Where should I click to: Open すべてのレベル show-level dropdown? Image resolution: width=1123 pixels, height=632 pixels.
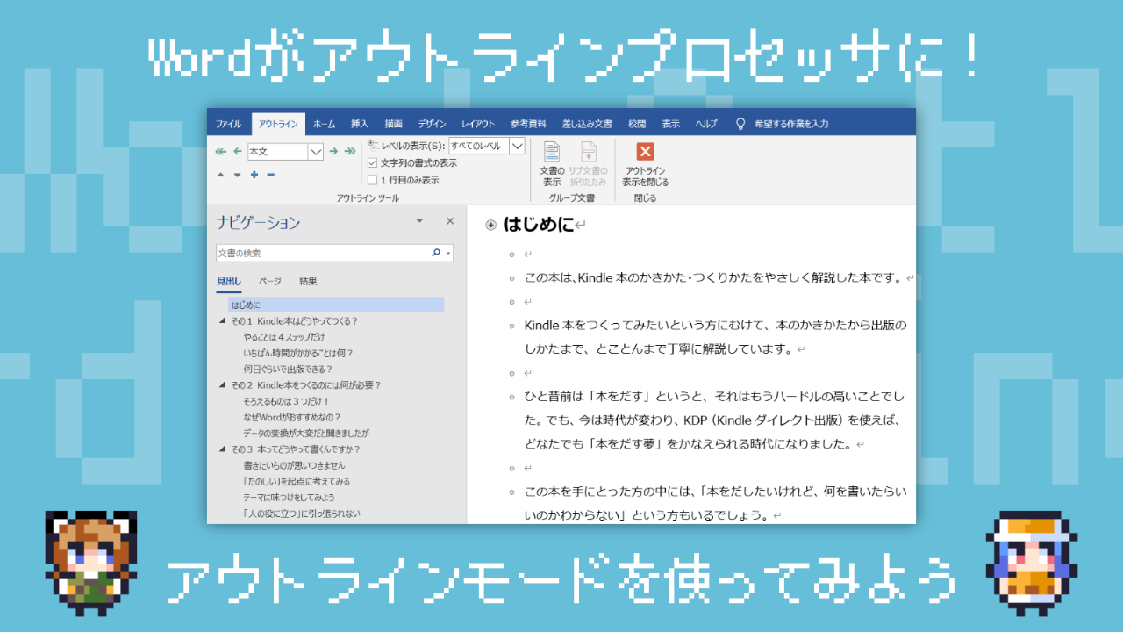(517, 146)
